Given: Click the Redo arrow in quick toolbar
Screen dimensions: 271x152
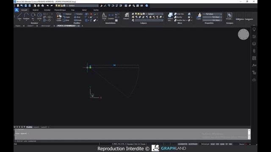Looking at the screenshot, I should pyautogui.click(x=52, y=5).
